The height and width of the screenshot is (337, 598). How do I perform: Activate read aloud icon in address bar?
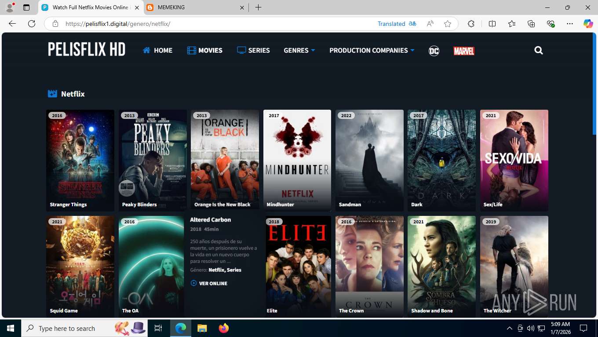(x=430, y=24)
